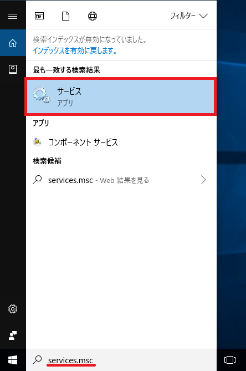Filter search results by Web globe icon
This screenshot has height=371, width=246.
point(93,16)
